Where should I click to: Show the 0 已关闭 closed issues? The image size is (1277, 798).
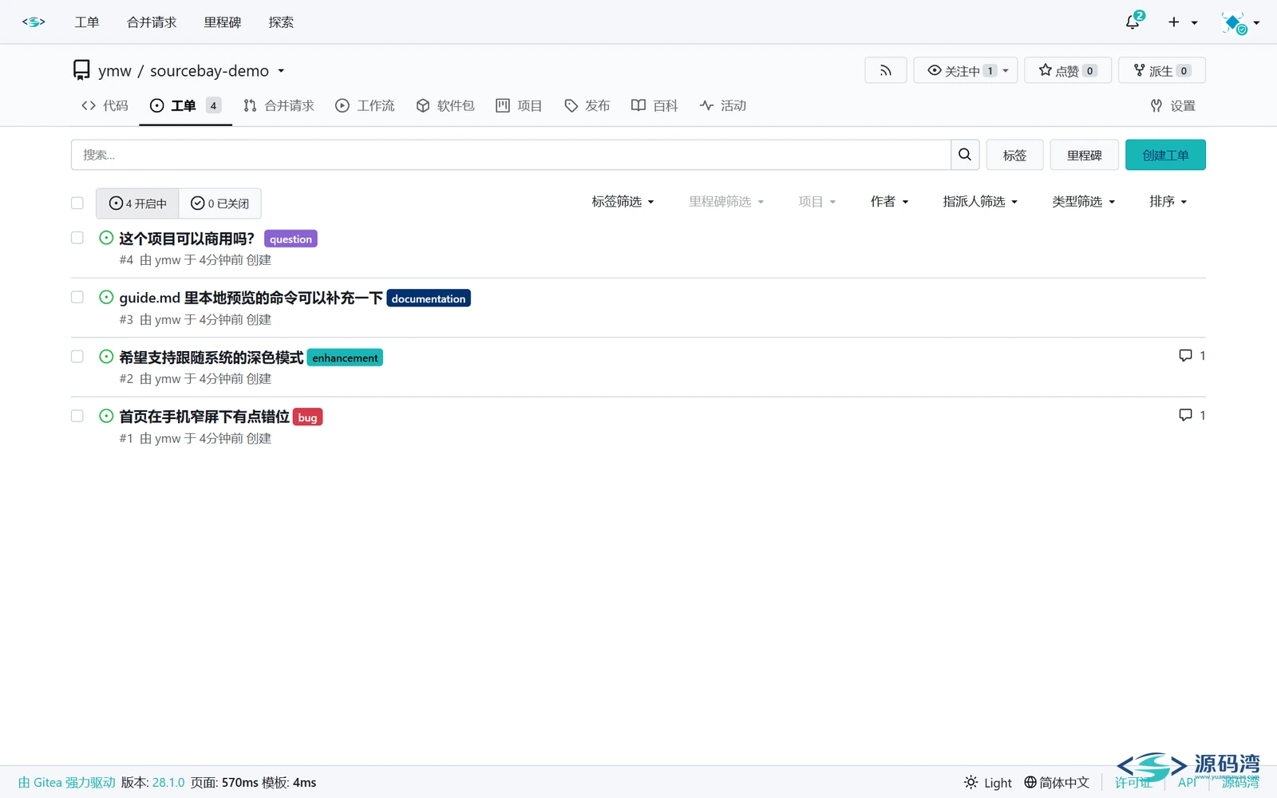click(x=219, y=203)
